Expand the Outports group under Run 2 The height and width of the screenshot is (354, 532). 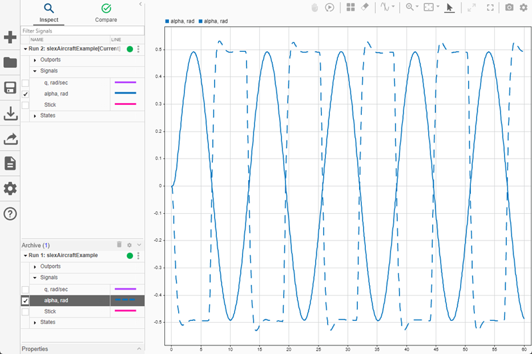click(x=35, y=60)
